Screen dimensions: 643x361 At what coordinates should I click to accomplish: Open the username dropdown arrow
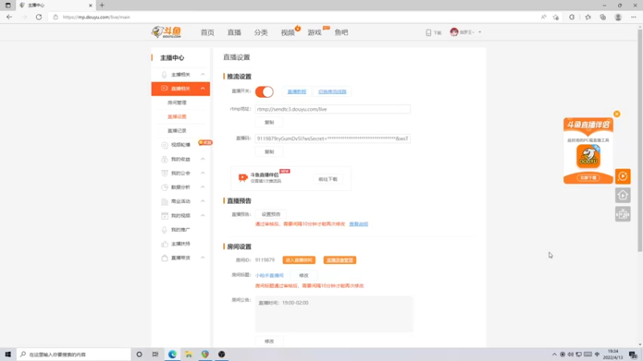pos(480,32)
